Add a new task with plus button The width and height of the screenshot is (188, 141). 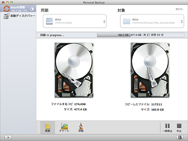(x=8, y=138)
